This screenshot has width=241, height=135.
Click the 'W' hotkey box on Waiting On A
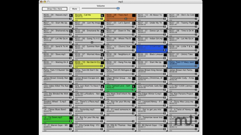pos(71,63)
